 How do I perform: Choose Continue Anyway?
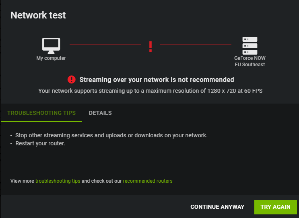[217, 207]
